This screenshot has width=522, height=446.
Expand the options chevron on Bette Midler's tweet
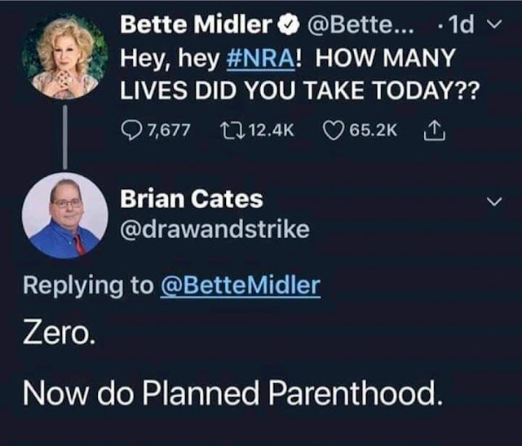click(x=490, y=27)
